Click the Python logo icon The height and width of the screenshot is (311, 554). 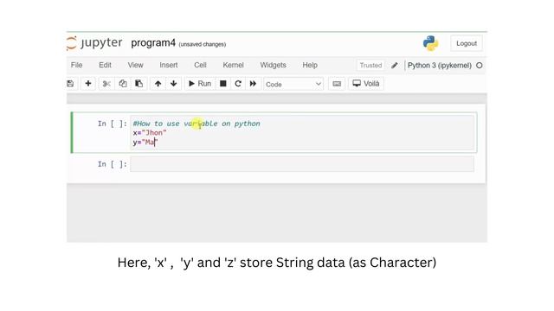(x=430, y=43)
